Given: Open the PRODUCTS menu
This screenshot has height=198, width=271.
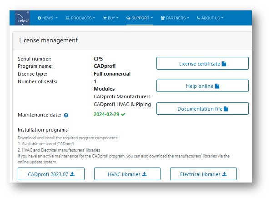Looking at the screenshot, I should click(x=80, y=18).
